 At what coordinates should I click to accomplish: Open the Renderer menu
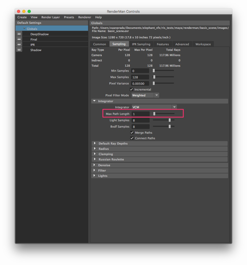coord(85,17)
